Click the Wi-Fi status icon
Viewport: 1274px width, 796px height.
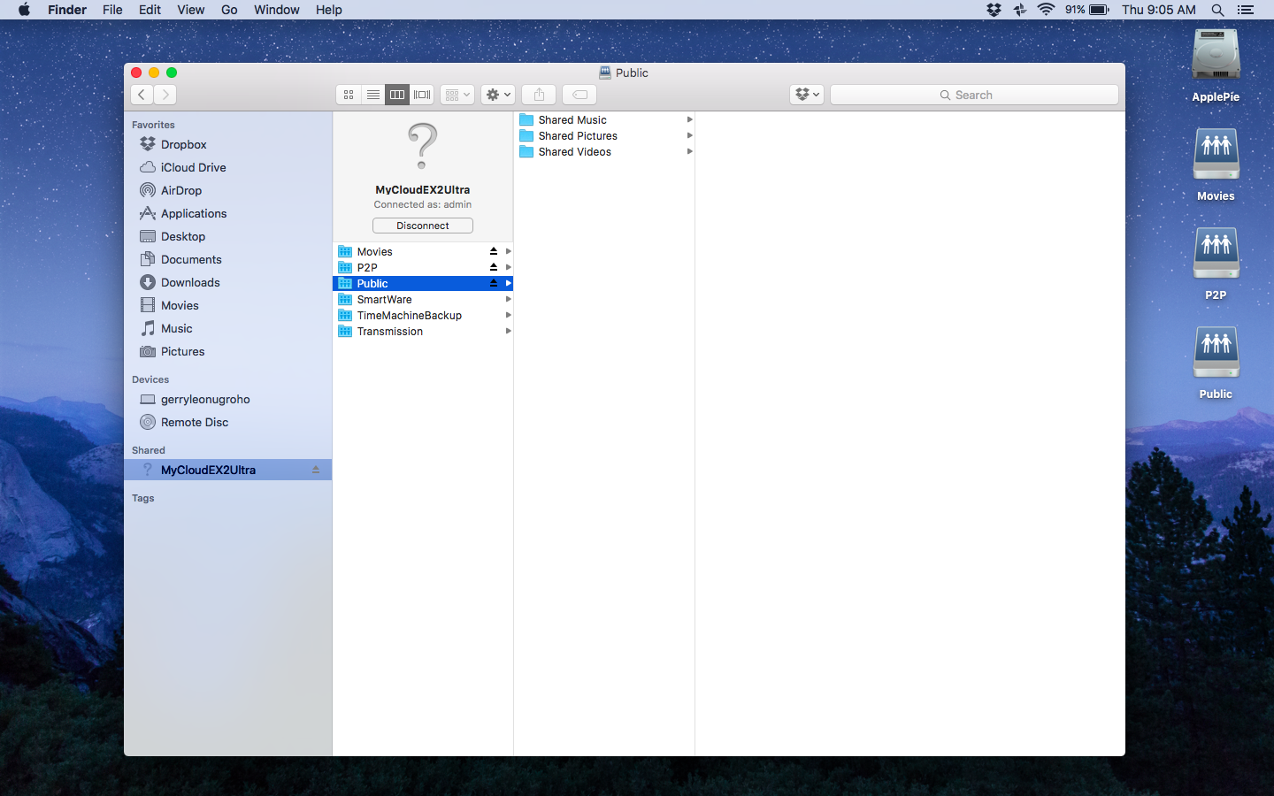coord(1046,10)
